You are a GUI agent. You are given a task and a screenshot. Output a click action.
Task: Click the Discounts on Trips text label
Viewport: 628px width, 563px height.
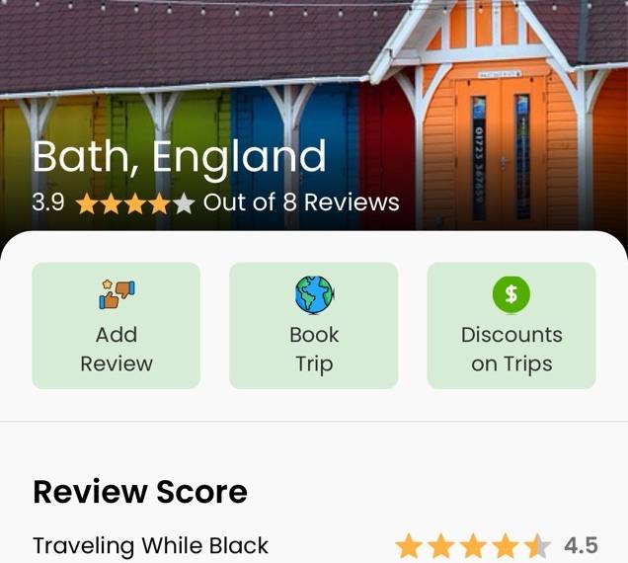click(x=511, y=350)
